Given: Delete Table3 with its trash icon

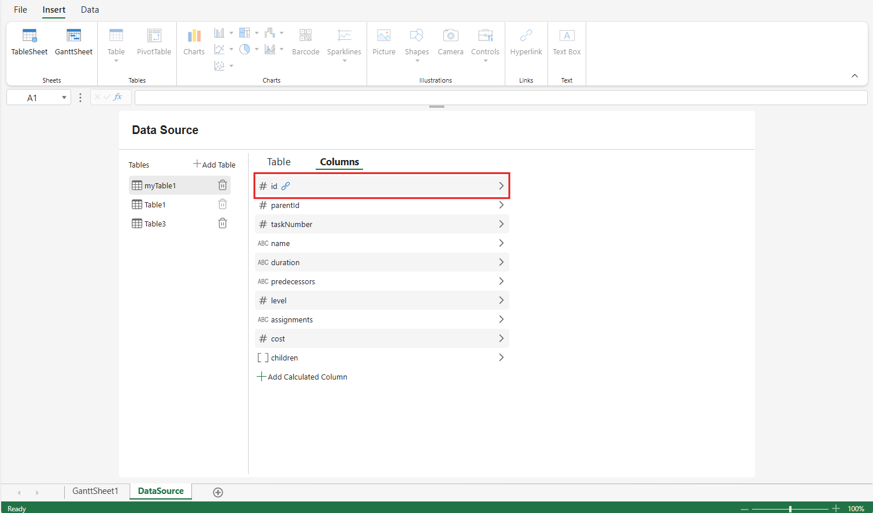Looking at the screenshot, I should pyautogui.click(x=223, y=223).
